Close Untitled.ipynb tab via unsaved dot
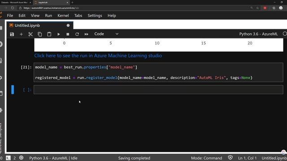Viewport: 287px width, 161px height. point(68,25)
